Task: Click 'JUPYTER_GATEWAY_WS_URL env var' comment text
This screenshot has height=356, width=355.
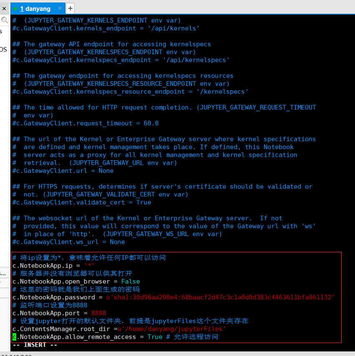Action: coord(162,234)
